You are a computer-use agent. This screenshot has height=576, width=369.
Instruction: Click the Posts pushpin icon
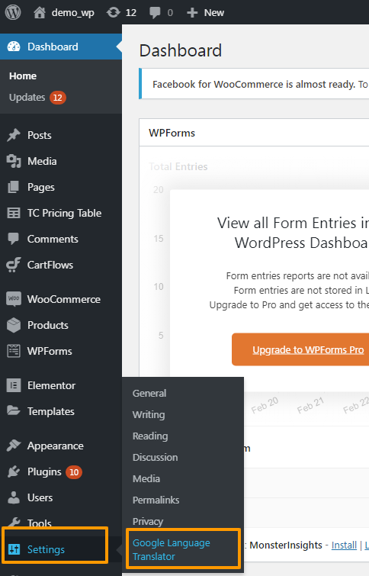tap(14, 135)
